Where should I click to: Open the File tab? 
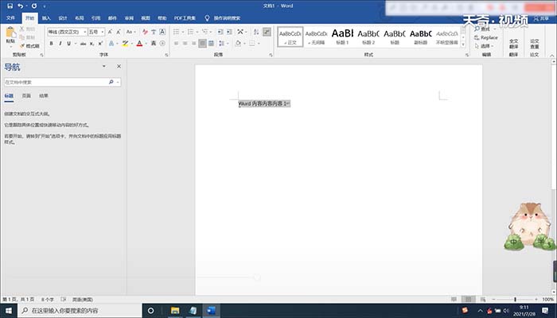click(10, 18)
